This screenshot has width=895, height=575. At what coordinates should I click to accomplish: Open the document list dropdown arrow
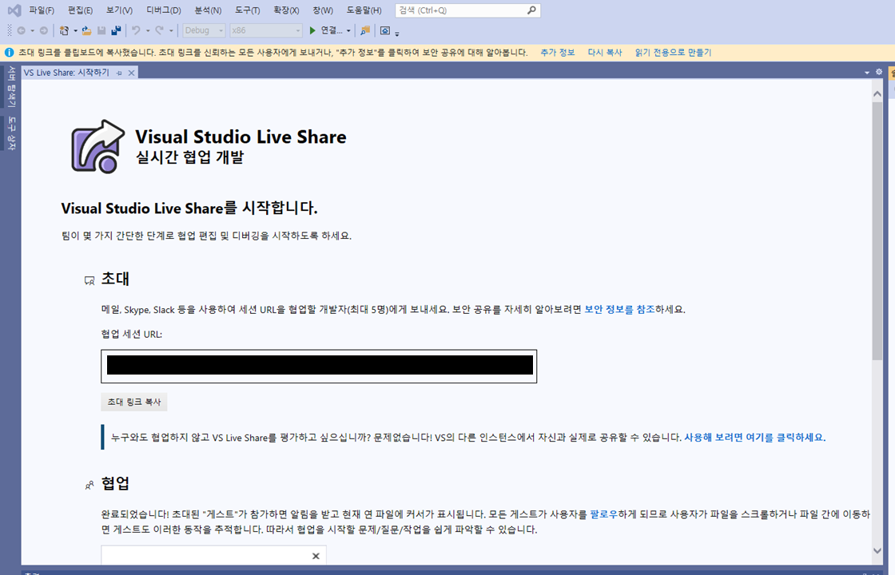[x=867, y=73]
